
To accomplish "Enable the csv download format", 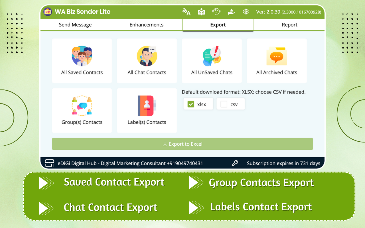I will pos(224,104).
